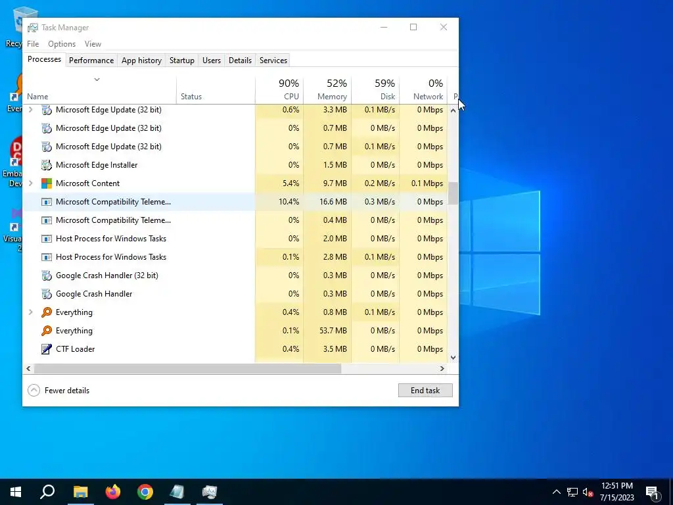Select the CTF Loader process row
The image size is (673, 505).
235,349
